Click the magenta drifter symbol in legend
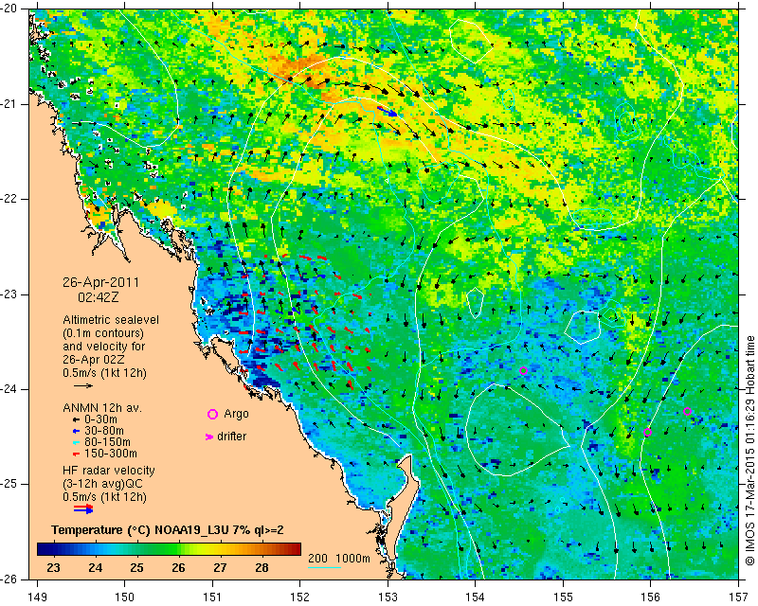This screenshot has height=606, width=758. [x=209, y=437]
